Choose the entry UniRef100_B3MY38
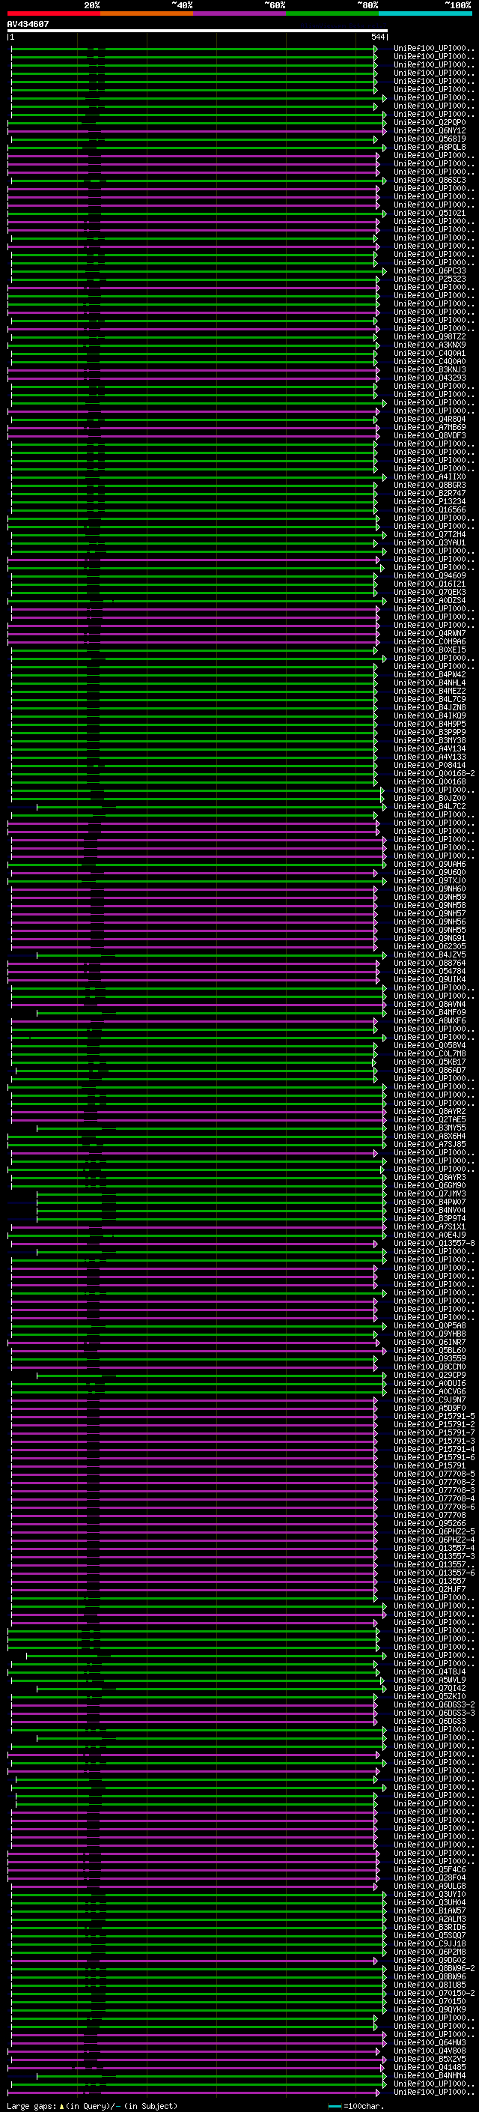 pyautogui.click(x=430, y=740)
